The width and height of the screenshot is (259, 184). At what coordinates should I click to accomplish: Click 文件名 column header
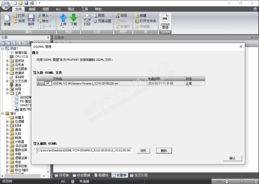click(100, 79)
